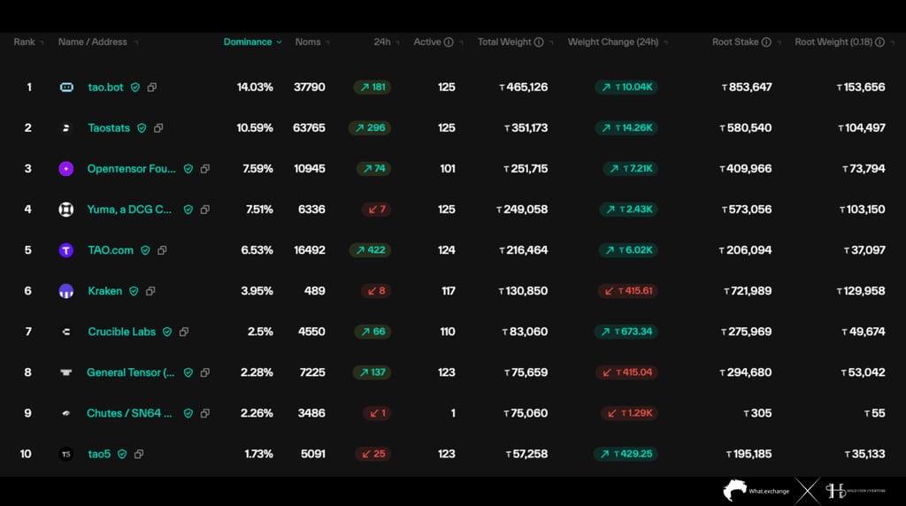Open Opentensor Fou... validator link
906x506 pixels.
[x=131, y=169]
